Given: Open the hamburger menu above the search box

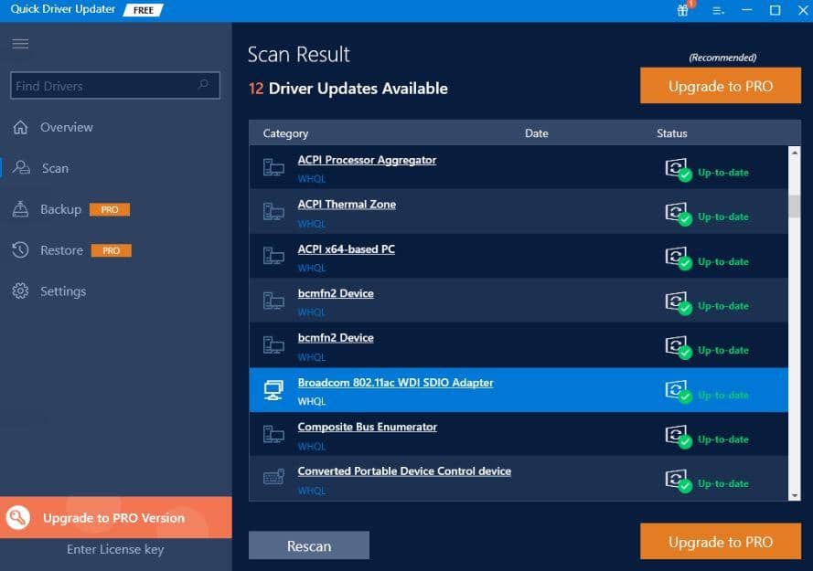Looking at the screenshot, I should (19, 43).
